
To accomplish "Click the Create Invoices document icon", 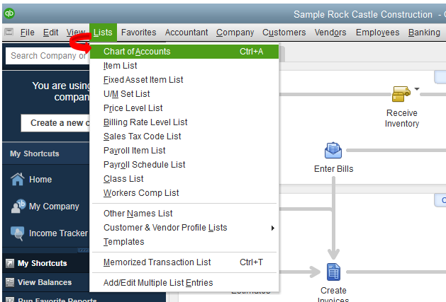I will 333,272.
